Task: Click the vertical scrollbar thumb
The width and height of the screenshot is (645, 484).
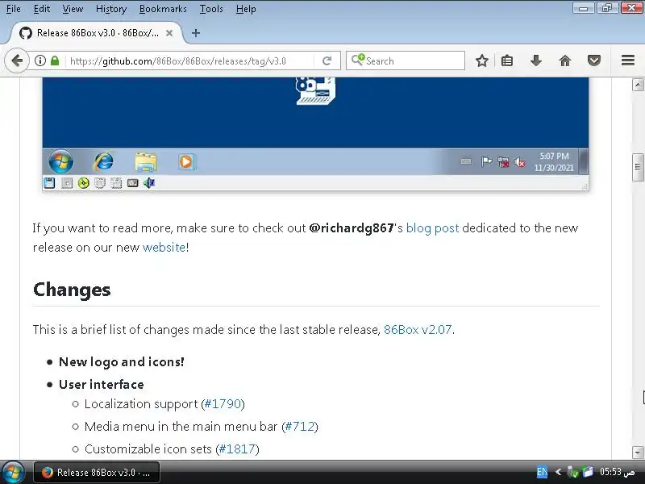Action: tap(638, 167)
